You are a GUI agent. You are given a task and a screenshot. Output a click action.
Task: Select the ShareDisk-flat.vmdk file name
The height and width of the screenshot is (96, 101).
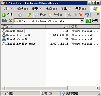[21, 44]
